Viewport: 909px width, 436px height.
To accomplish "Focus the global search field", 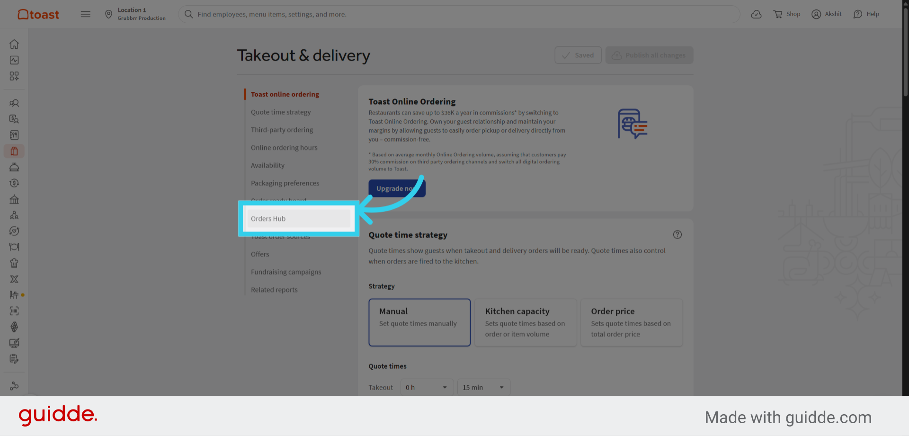I will click(459, 14).
